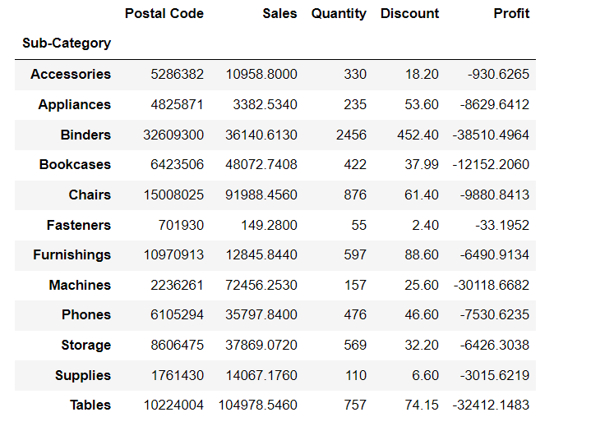Select the Accessories row label
The height and width of the screenshot is (426, 614).
[71, 75]
